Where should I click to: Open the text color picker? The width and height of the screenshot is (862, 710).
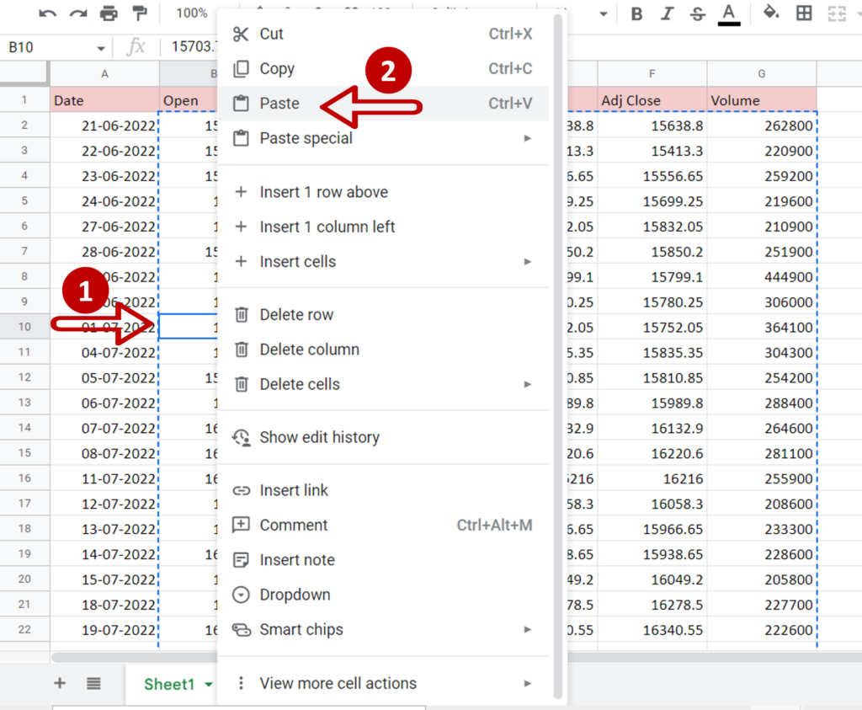(x=729, y=14)
